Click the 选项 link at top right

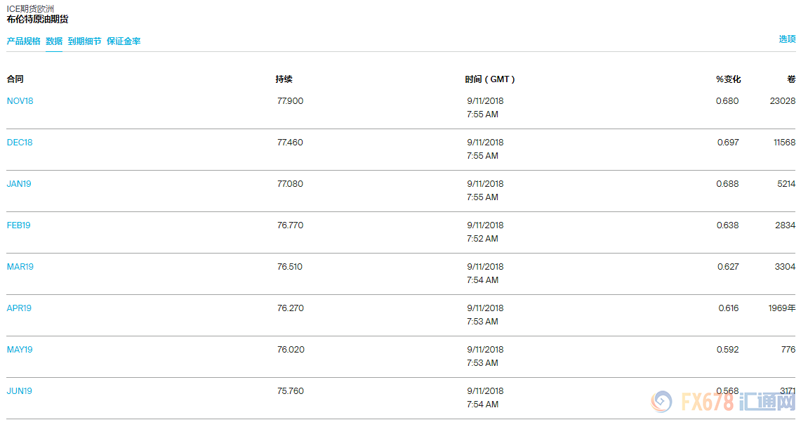787,39
